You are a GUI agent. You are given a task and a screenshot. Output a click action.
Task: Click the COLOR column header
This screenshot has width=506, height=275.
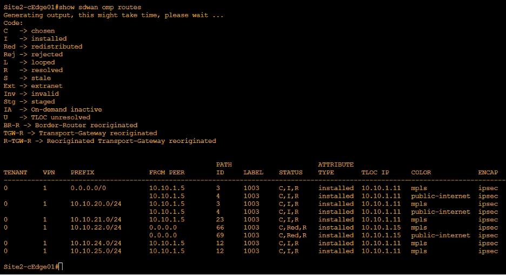pos(421,173)
